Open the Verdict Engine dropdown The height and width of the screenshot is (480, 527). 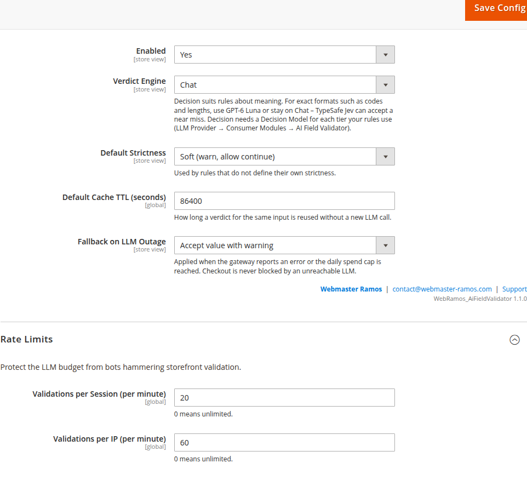[284, 85]
